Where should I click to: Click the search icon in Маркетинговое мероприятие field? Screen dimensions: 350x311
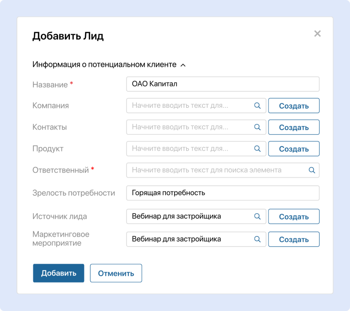pyautogui.click(x=258, y=239)
